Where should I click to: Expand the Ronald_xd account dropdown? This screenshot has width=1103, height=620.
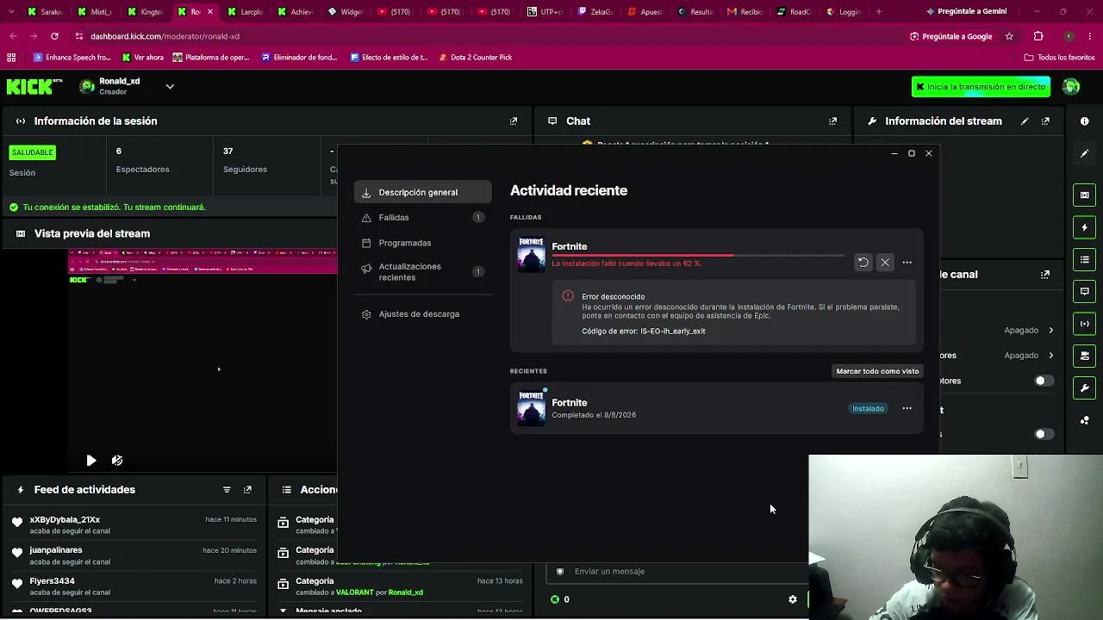point(170,86)
